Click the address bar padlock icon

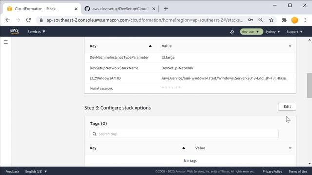point(41,20)
